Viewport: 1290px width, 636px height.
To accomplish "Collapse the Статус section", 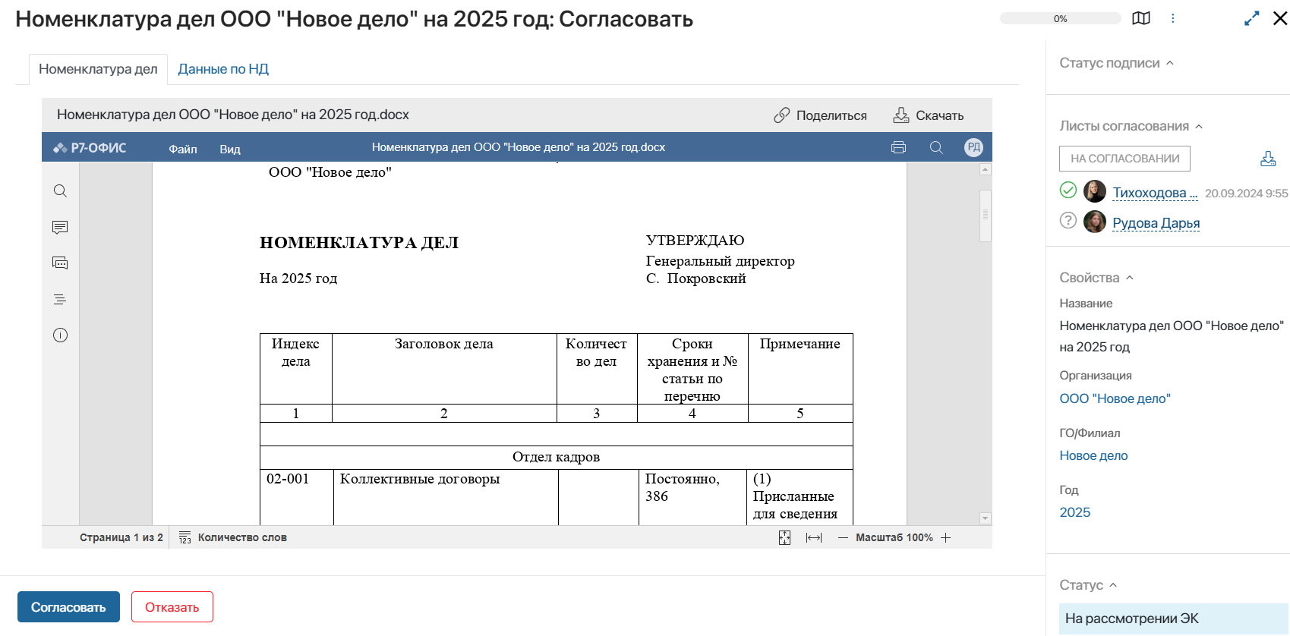I will (1113, 585).
